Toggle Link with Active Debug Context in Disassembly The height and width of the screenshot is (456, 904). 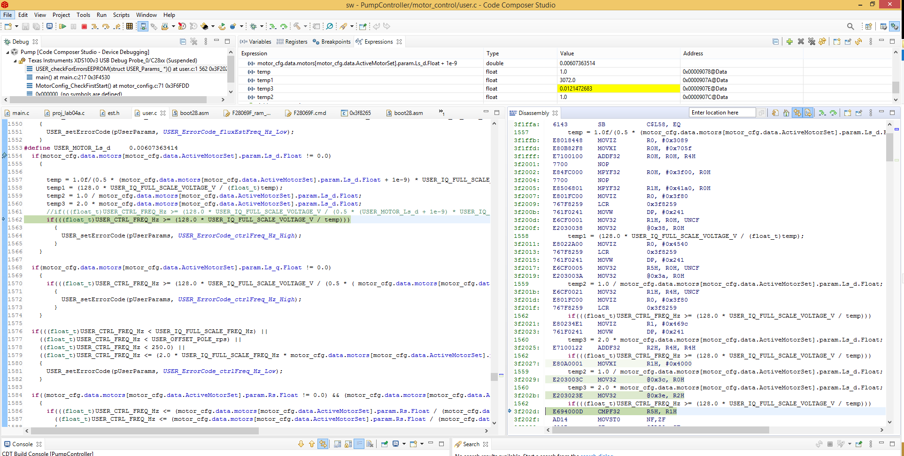tap(797, 113)
